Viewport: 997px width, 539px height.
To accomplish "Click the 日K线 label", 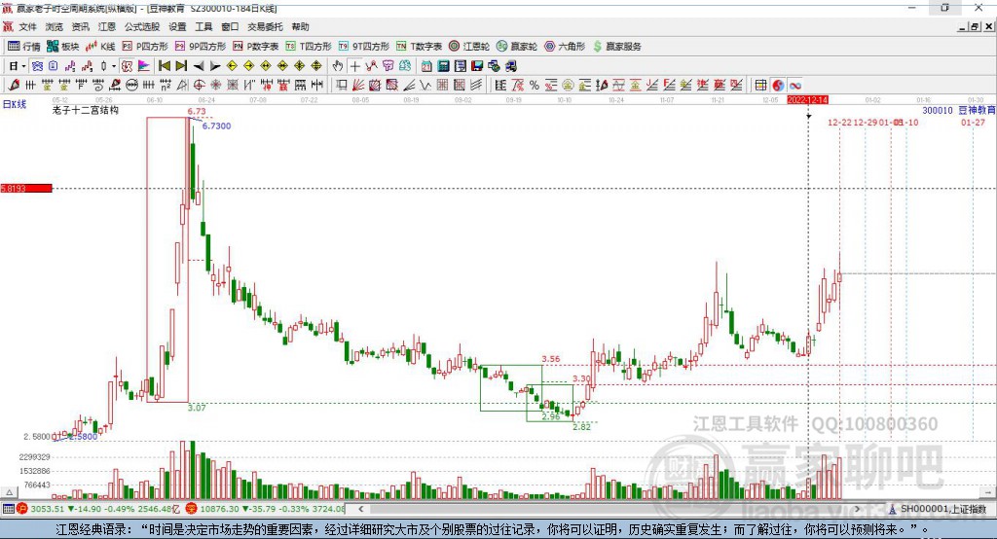I will [15, 105].
